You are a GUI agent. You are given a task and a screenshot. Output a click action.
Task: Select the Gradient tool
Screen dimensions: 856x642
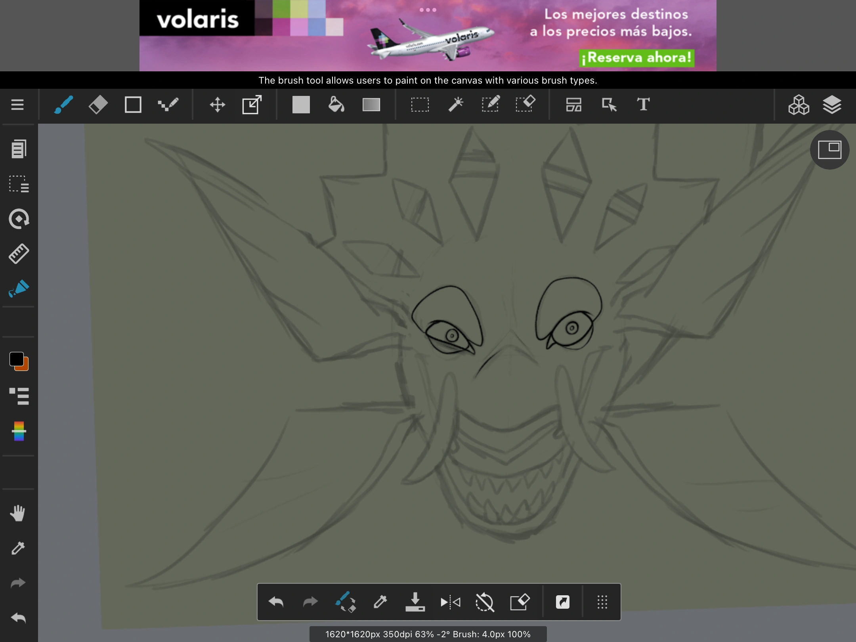371,105
